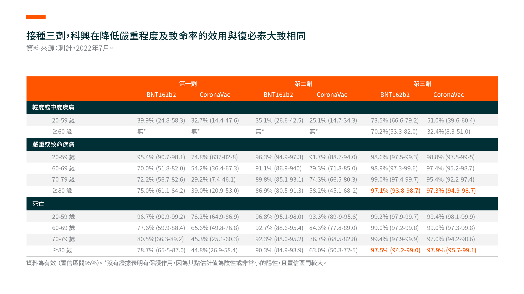Click cell 58.2% (45.1-68-2)
The image size is (524, 294).
[333, 191]
